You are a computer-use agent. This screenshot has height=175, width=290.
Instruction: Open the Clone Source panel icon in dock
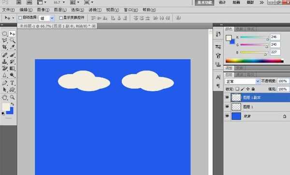point(218,64)
